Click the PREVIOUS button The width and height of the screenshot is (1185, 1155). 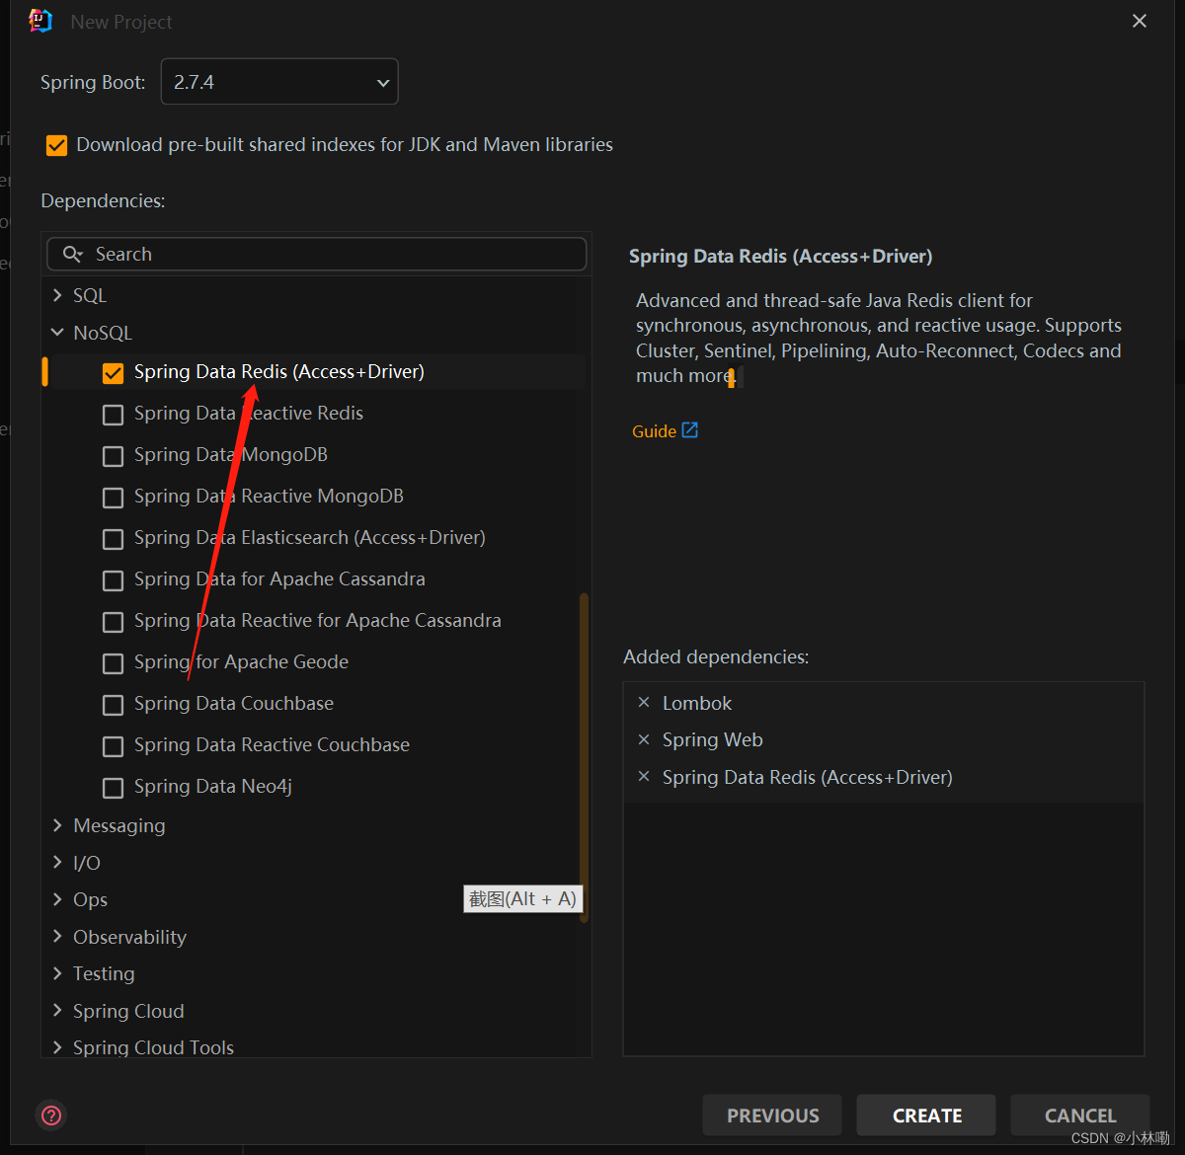(x=772, y=1116)
